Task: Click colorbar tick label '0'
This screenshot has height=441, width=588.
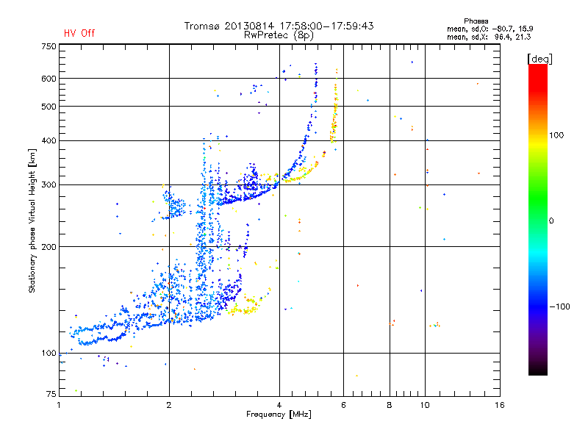Action: click(551, 221)
